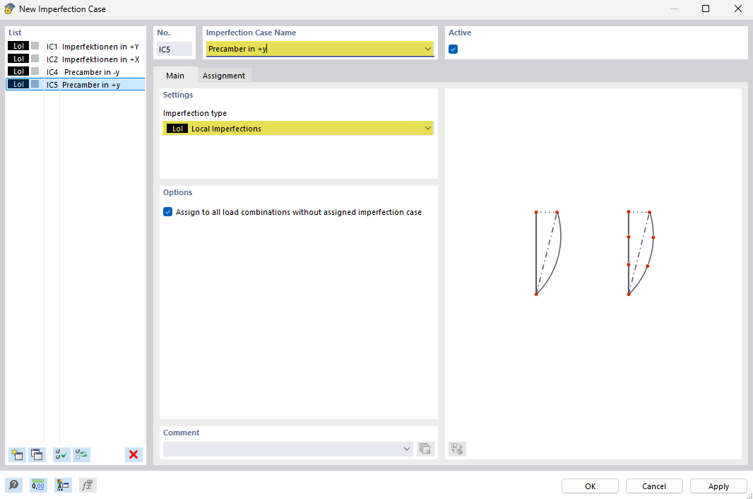The width and height of the screenshot is (753, 499).
Task: Expand the Comment dropdown arrow
Action: (407, 449)
